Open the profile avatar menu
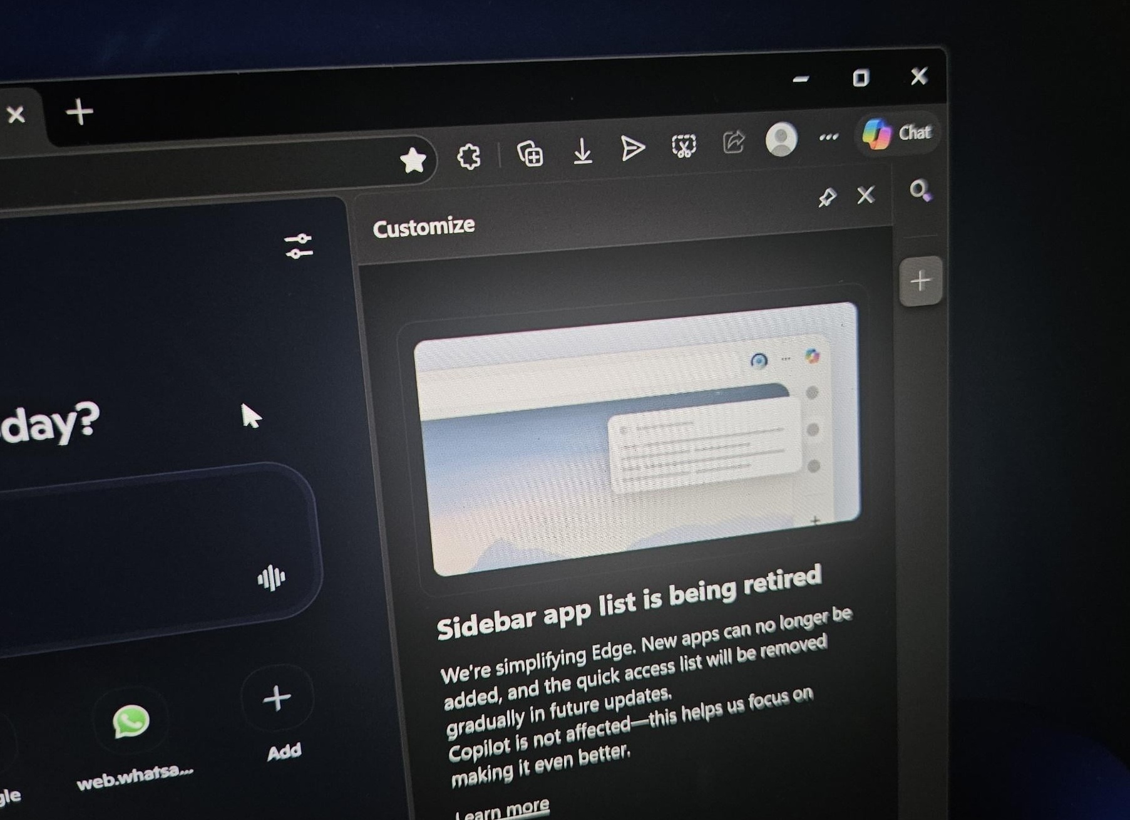 point(781,139)
